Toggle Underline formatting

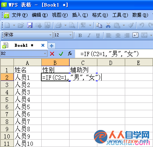click(98, 35)
